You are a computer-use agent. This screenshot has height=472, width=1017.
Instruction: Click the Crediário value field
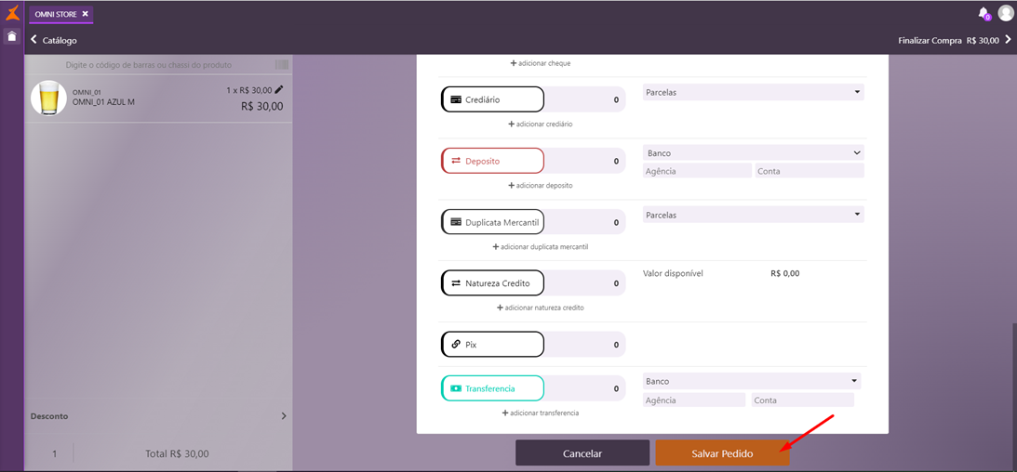pos(584,99)
